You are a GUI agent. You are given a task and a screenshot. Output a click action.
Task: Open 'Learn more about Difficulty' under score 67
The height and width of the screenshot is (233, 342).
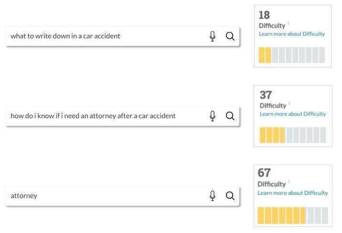click(292, 193)
